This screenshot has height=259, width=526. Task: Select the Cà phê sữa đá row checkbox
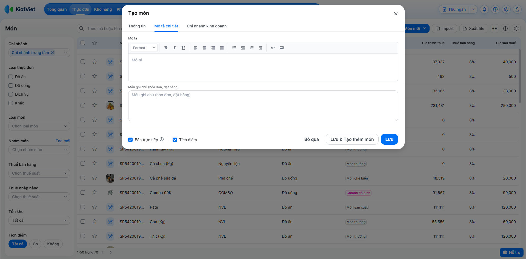pyautogui.click(x=83, y=178)
